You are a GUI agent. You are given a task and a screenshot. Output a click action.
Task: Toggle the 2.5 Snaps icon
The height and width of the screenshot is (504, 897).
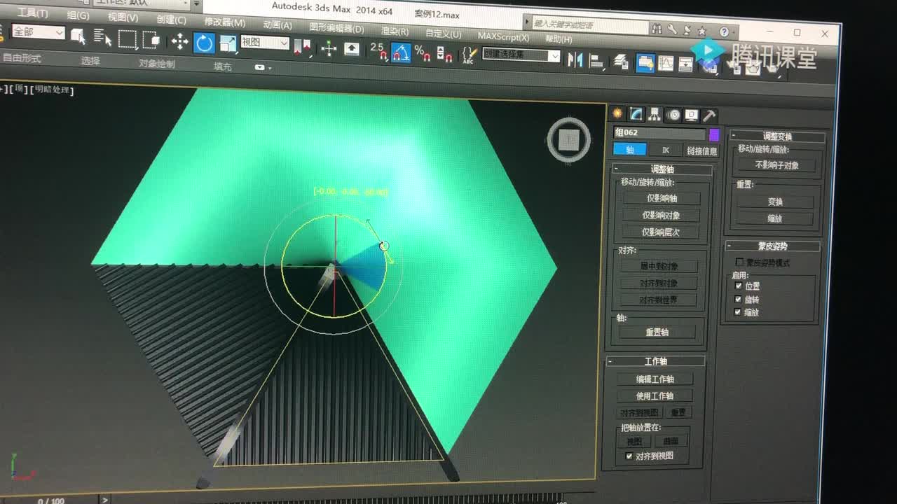click(x=378, y=51)
